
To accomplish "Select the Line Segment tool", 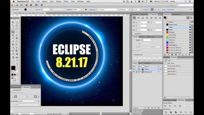I will pyautogui.click(x=17, y=32).
